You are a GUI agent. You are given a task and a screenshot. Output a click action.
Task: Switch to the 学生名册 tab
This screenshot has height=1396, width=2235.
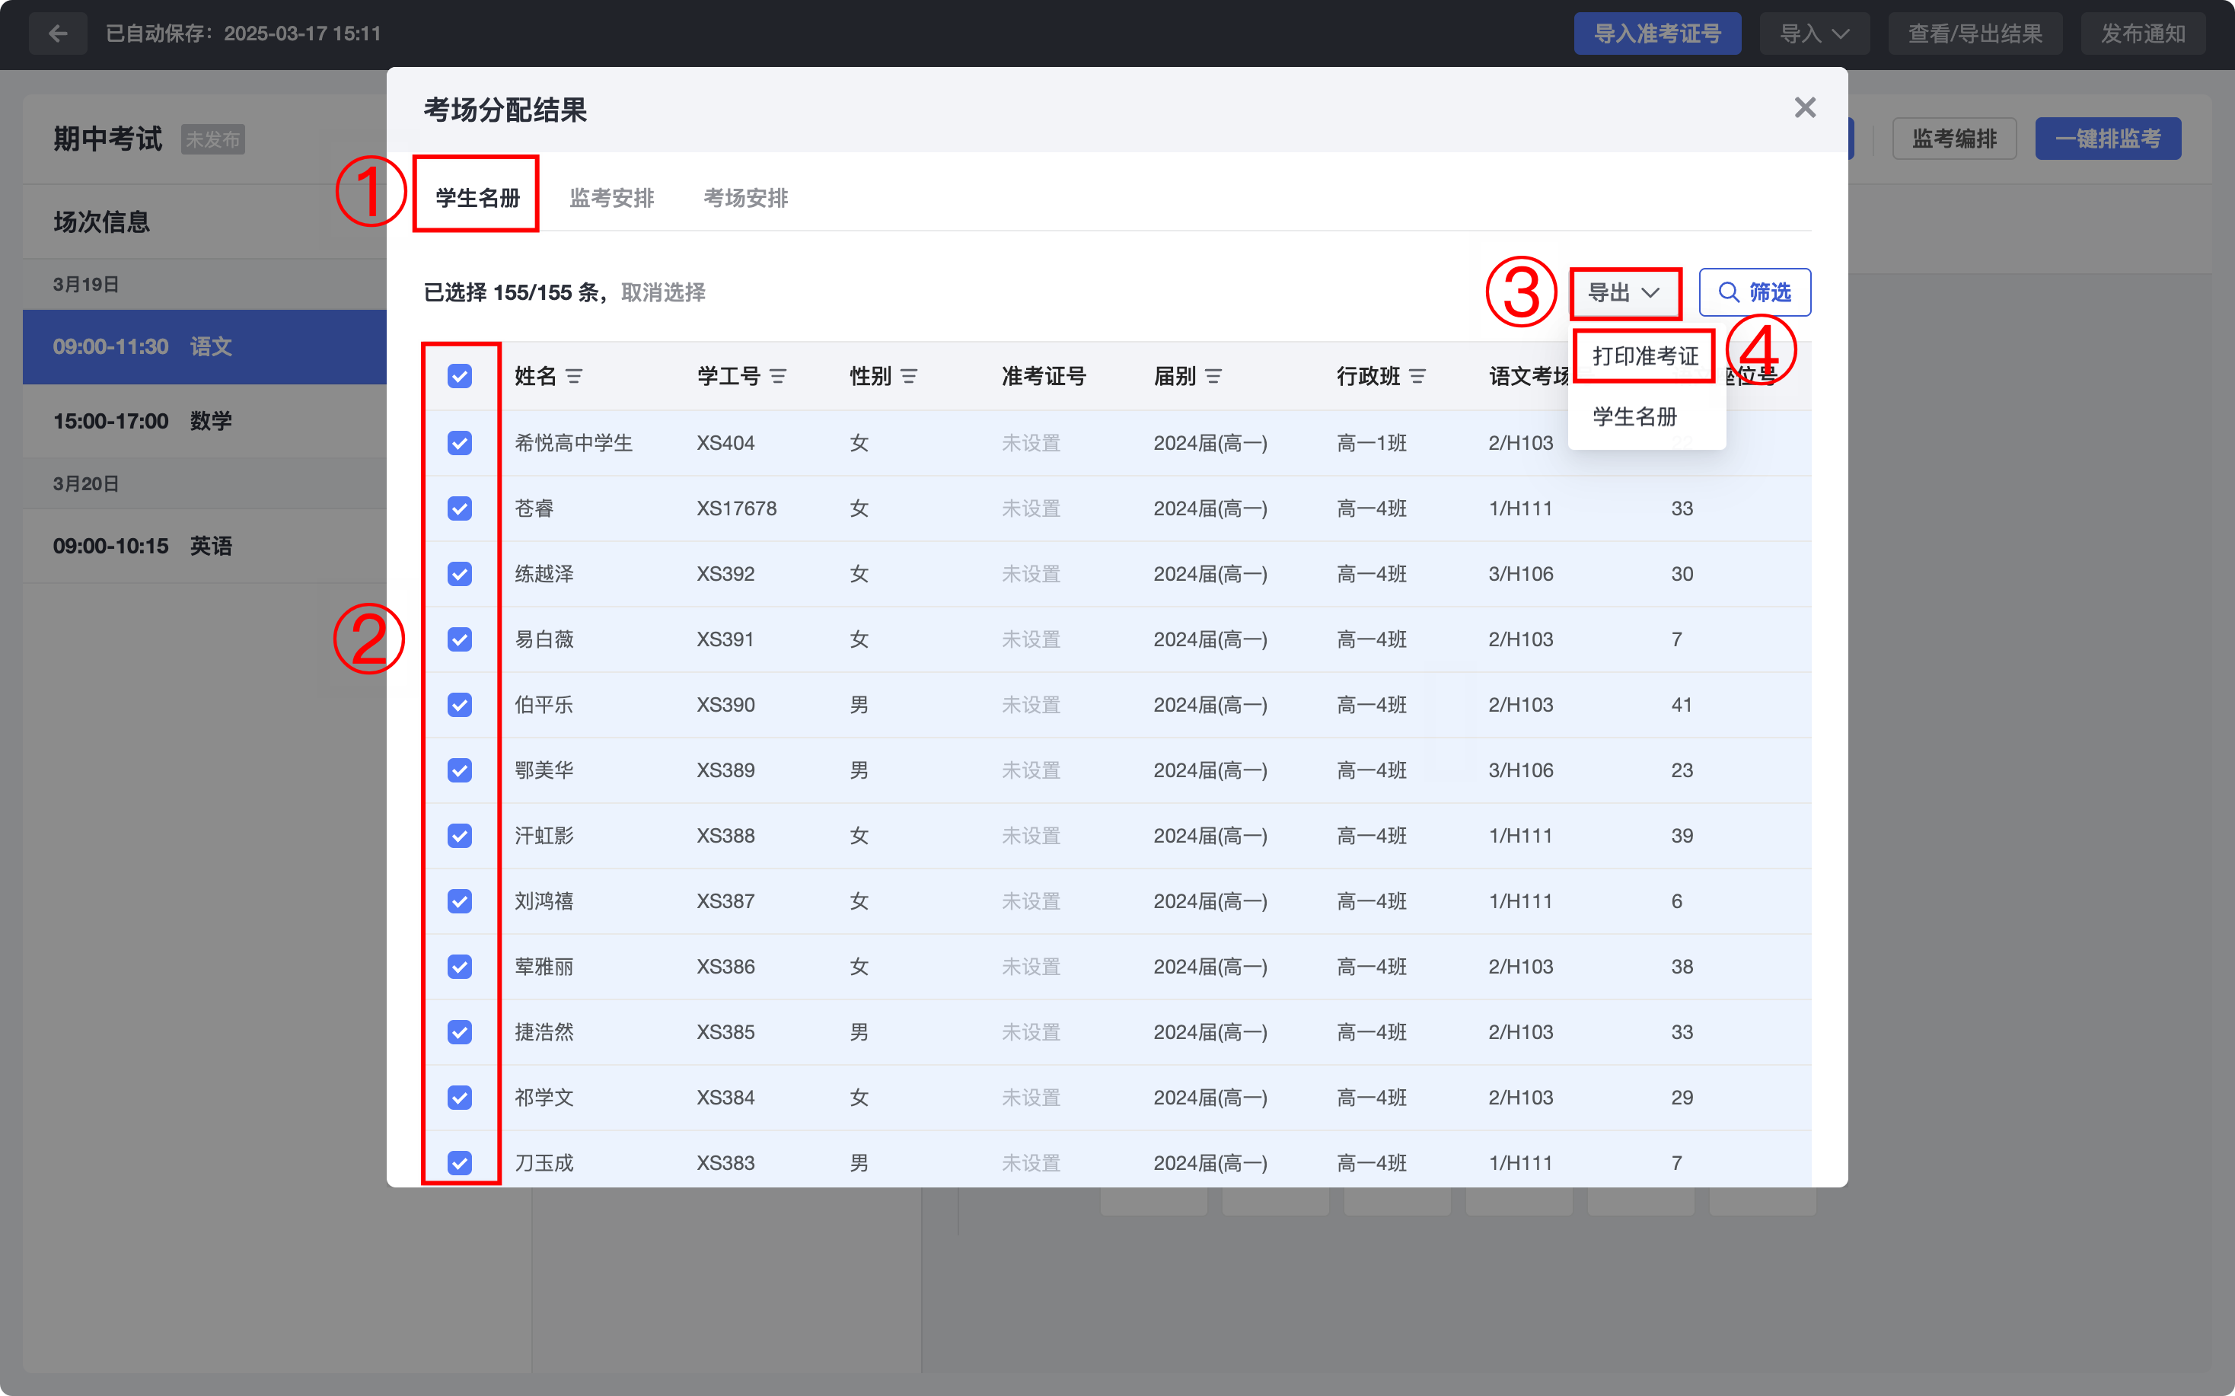pos(477,198)
